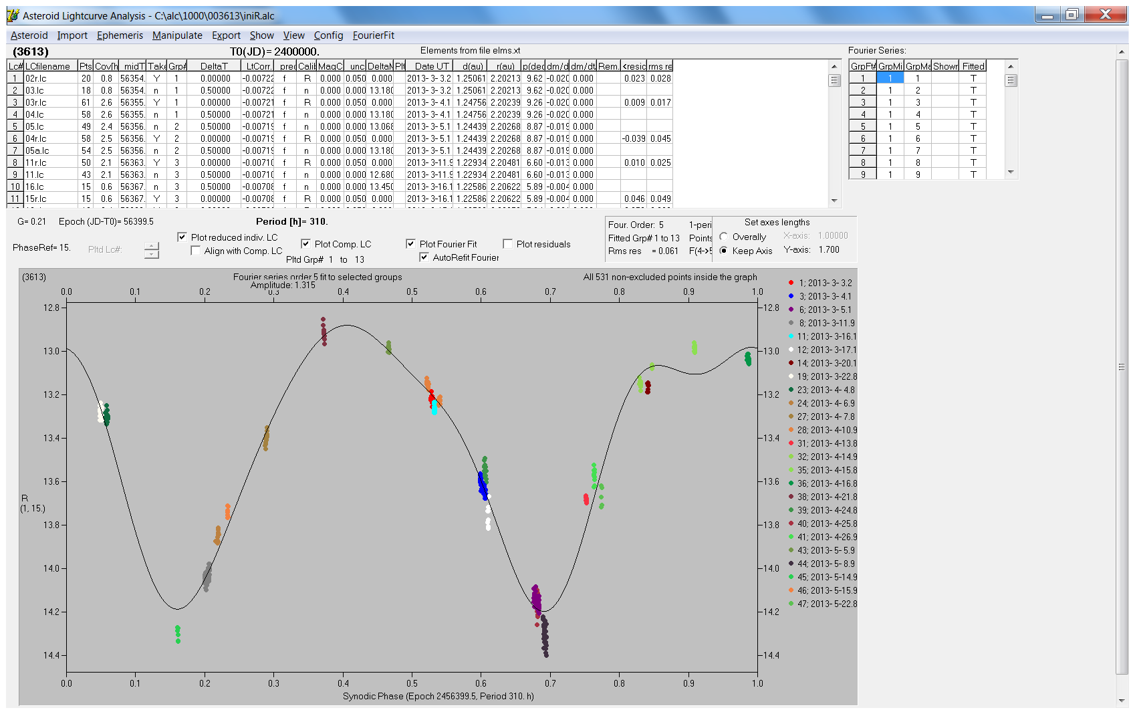The height and width of the screenshot is (714, 1135).
Task: Toggle Plot reduced indiv. LC checkbox
Action: [182, 237]
